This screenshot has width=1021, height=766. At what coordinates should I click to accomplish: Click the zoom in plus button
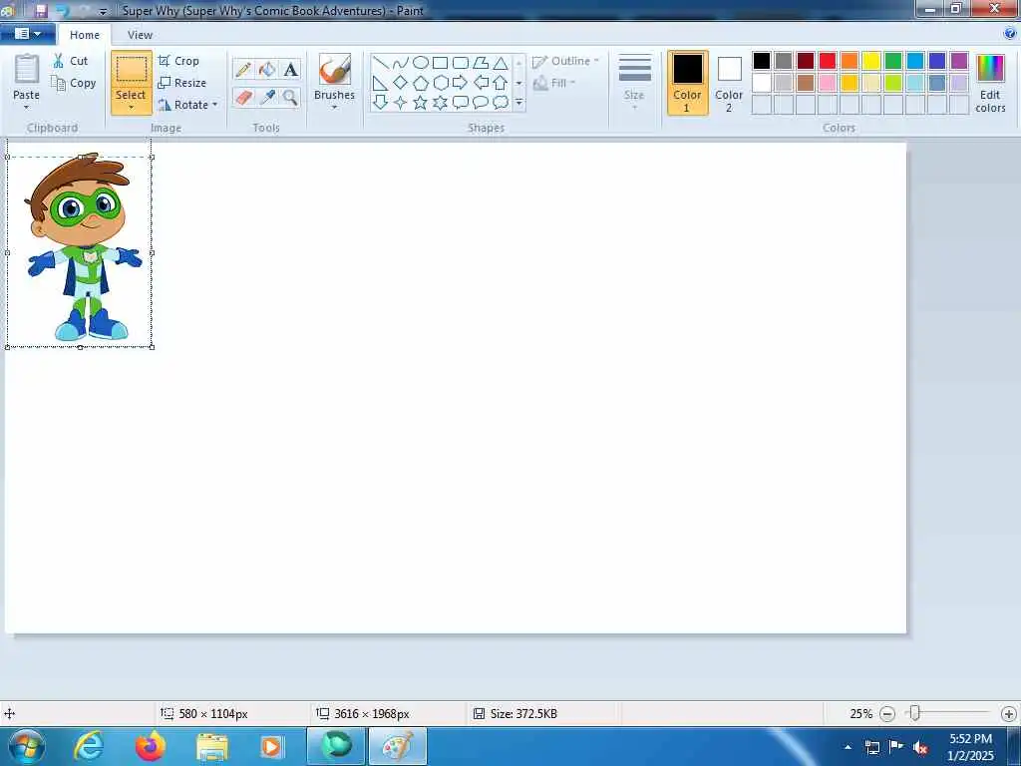1009,714
